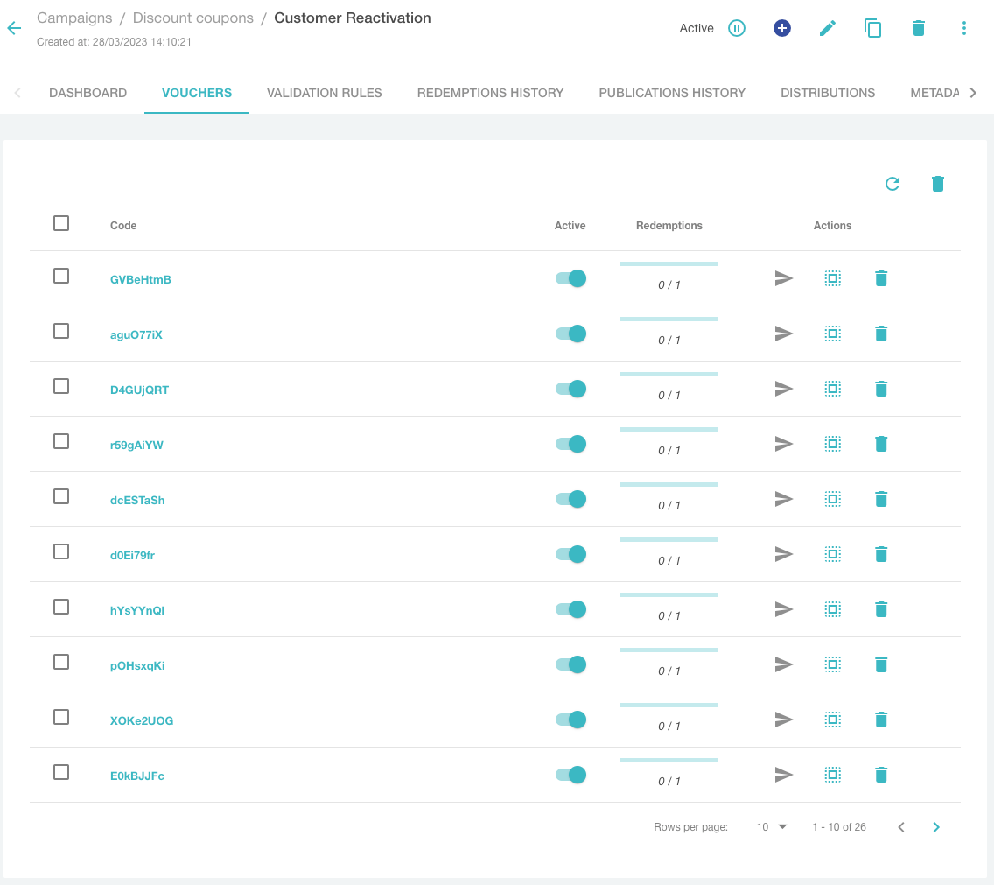The height and width of the screenshot is (885, 994).
Task: Select the checkbox for voucher aguO77iX
Action: 61,331
